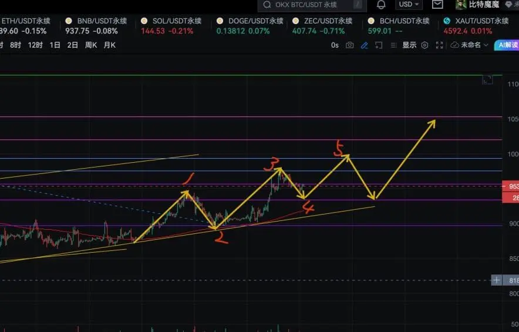The image size is (519, 332).
Task: Click ZEC price 407.74
Action: (x=304, y=31)
